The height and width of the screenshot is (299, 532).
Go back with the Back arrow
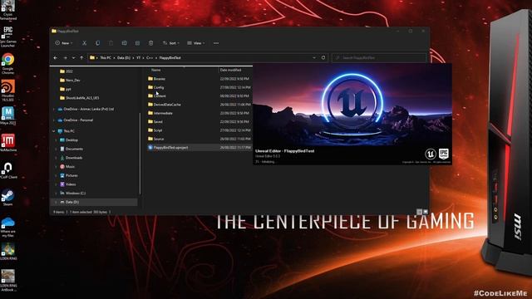pyautogui.click(x=56, y=58)
